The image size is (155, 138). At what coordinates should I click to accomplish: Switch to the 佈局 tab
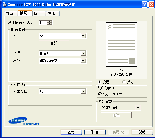[x=11, y=13]
